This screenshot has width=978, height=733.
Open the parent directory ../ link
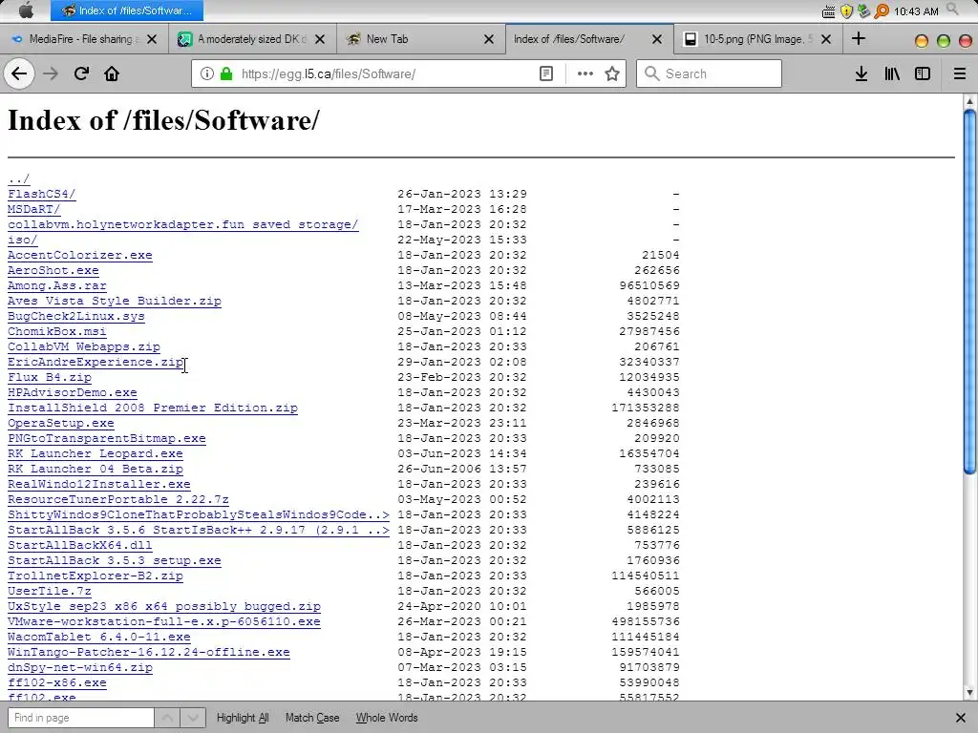[x=19, y=178]
